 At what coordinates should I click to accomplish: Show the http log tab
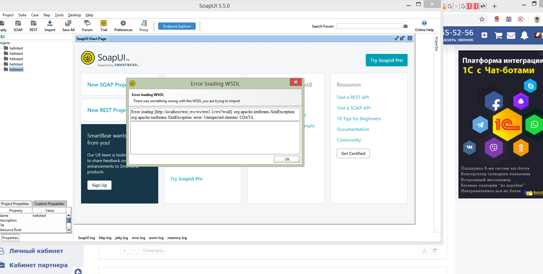click(105, 238)
